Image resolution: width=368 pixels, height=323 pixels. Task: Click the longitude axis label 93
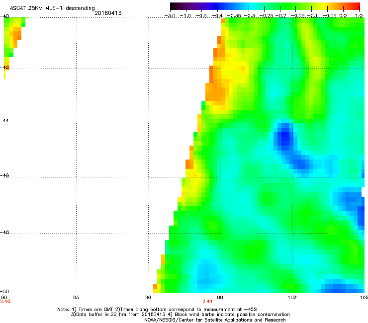[x=76, y=298]
